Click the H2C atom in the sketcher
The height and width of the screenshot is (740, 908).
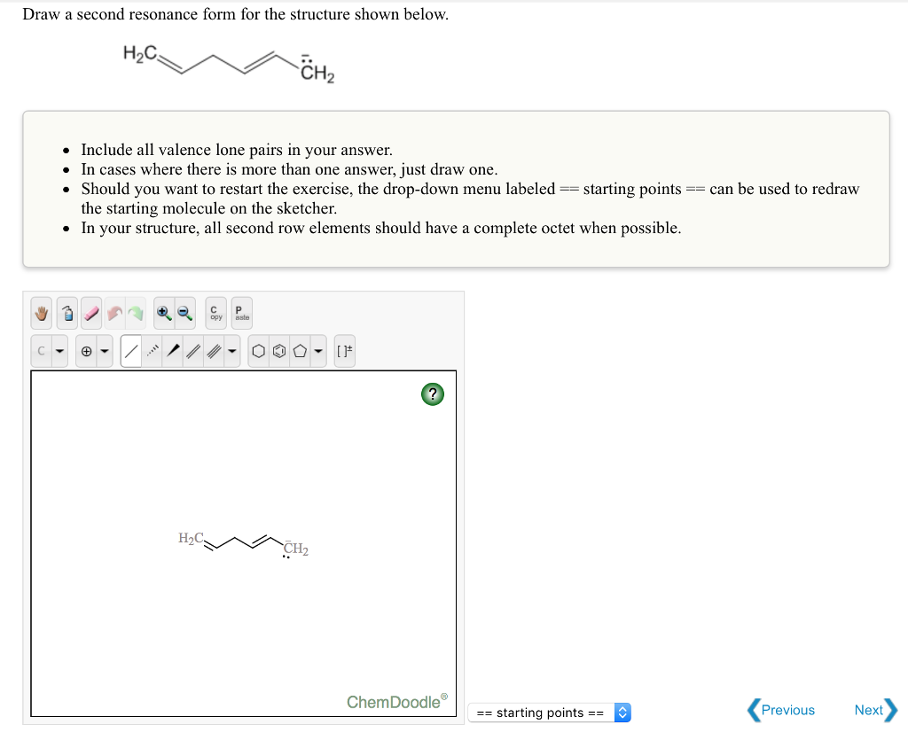point(191,538)
